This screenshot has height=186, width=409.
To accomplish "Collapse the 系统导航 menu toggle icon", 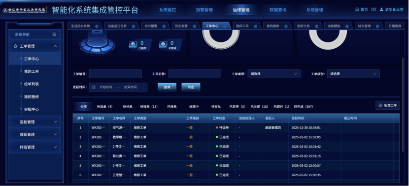I will coord(54,34).
